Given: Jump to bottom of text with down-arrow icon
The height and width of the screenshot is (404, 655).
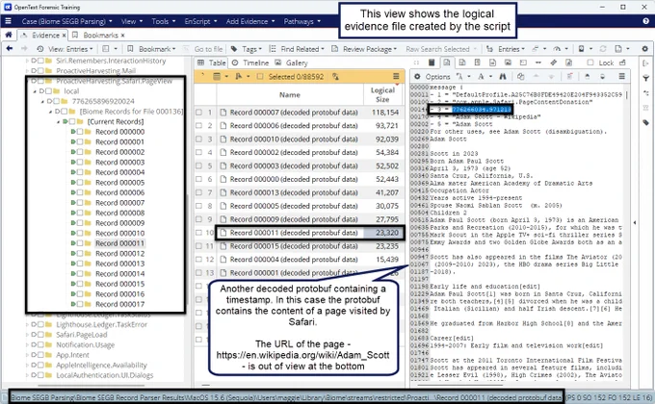Looking at the screenshot, I should [x=602, y=76].
